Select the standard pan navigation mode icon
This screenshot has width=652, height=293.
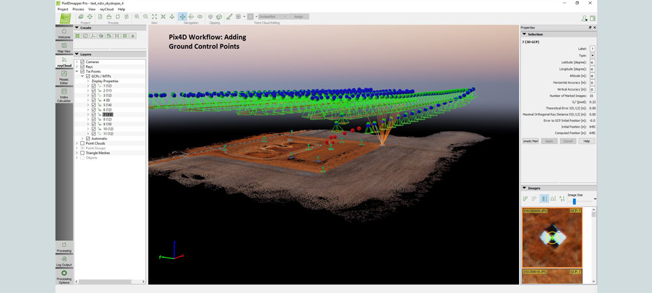tap(183, 16)
